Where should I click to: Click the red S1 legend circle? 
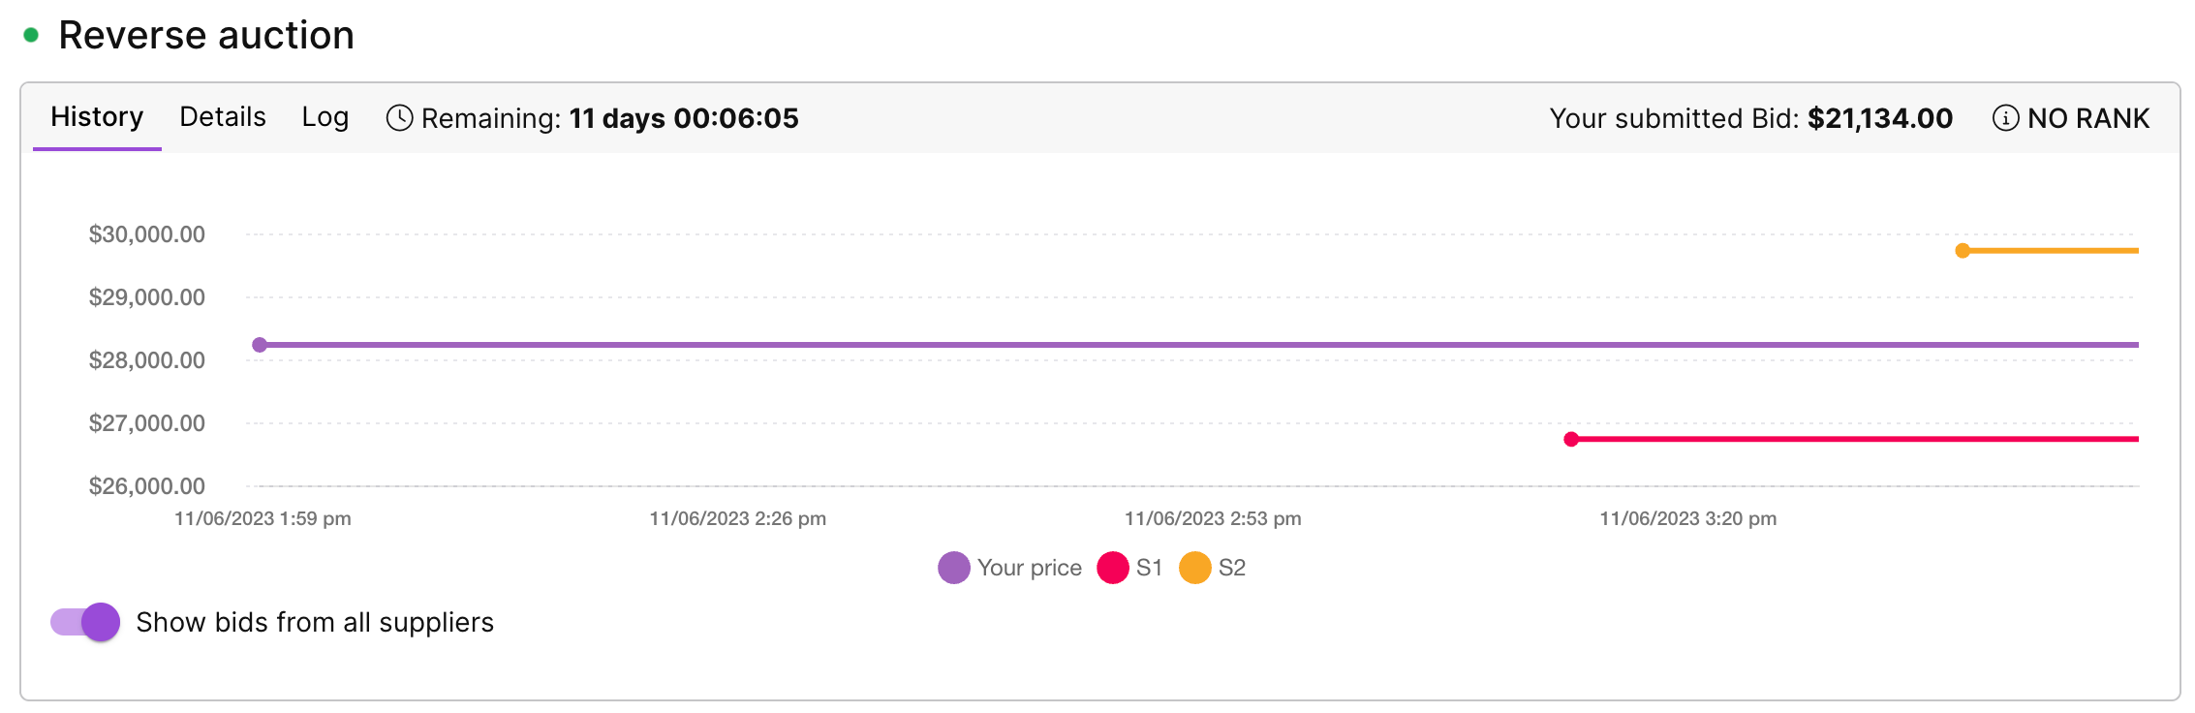coord(1112,568)
